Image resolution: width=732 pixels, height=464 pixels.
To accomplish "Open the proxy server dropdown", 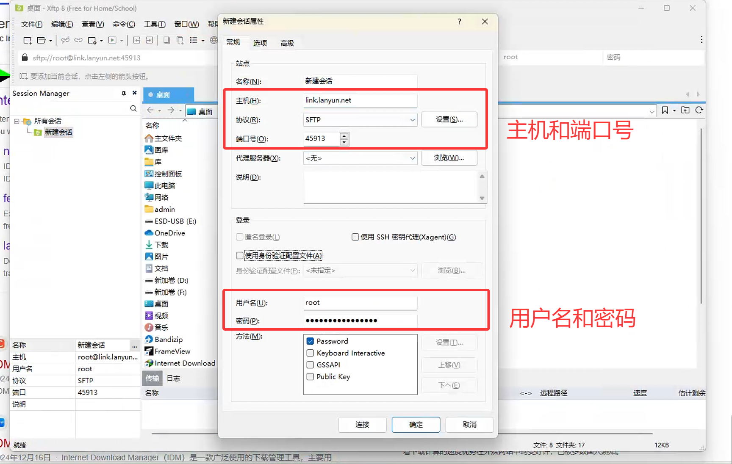I will 412,158.
